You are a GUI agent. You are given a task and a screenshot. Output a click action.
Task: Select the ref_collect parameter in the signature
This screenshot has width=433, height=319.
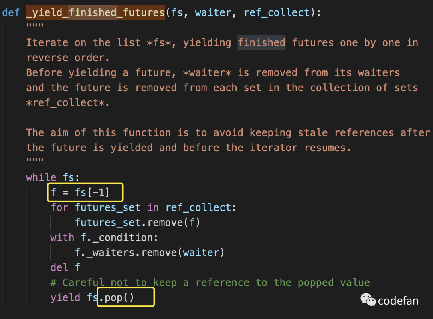(277, 13)
